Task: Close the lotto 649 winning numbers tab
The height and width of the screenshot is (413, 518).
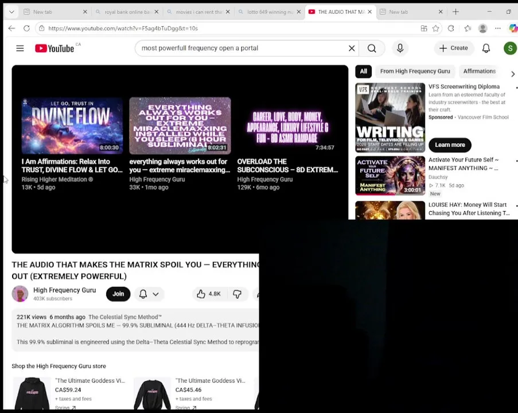Action: pyautogui.click(x=299, y=12)
